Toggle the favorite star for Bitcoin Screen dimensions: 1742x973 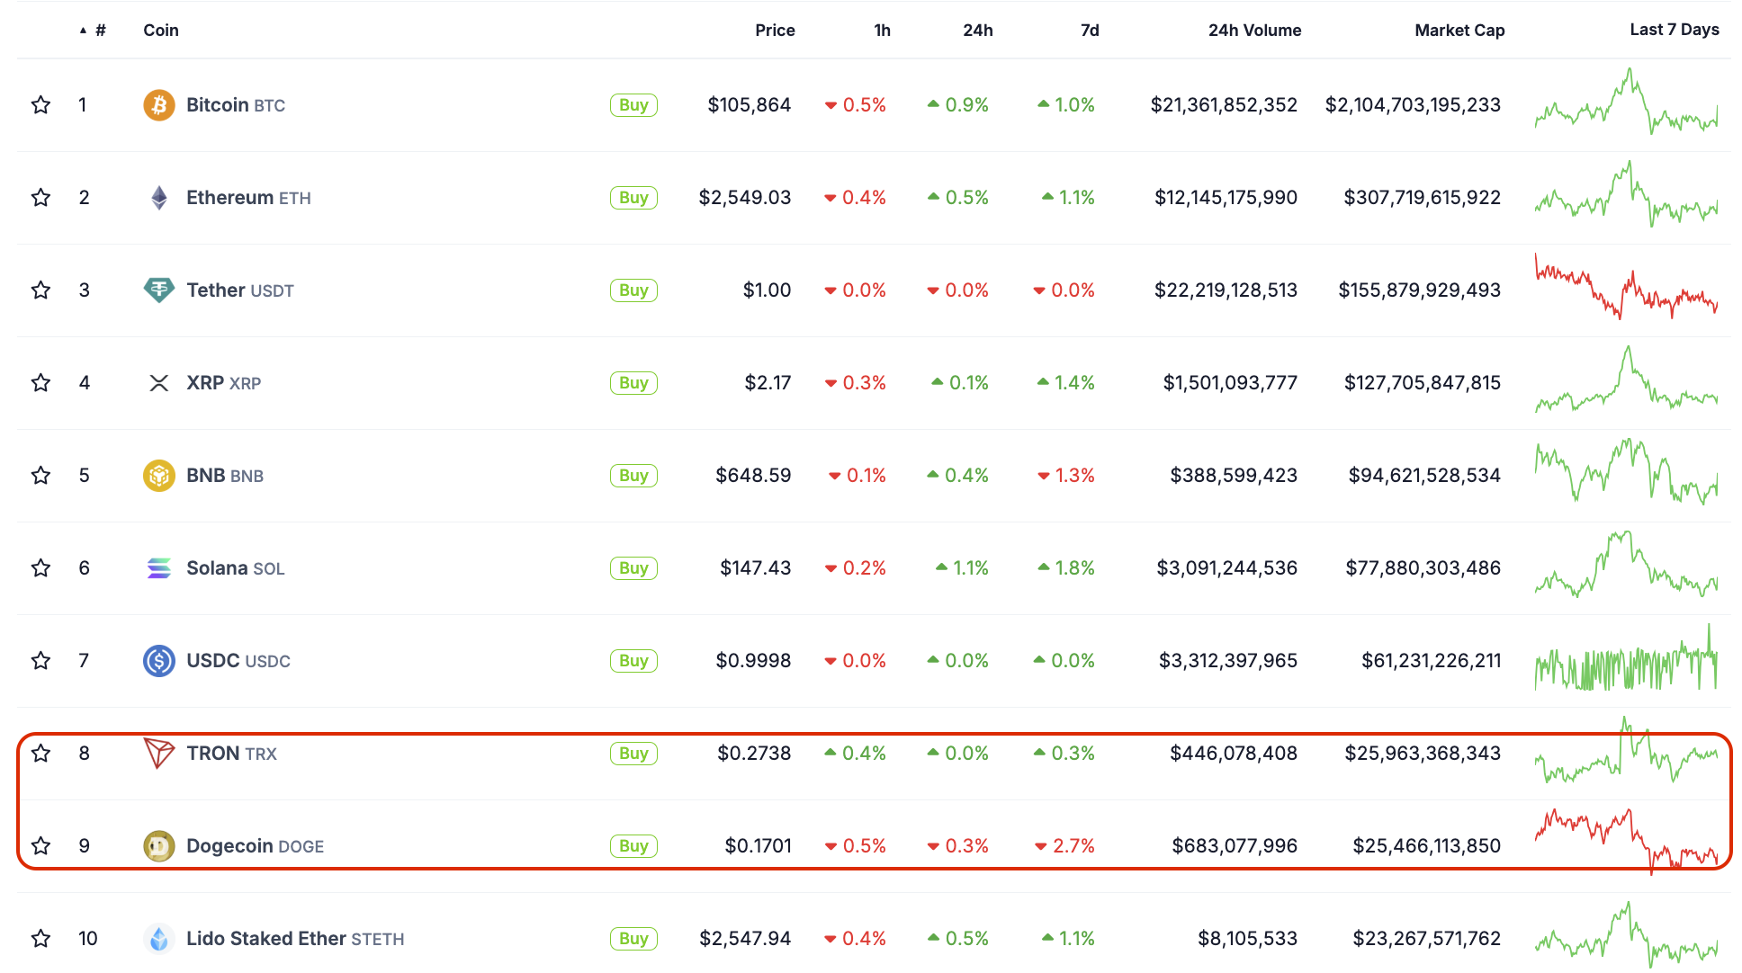point(40,105)
